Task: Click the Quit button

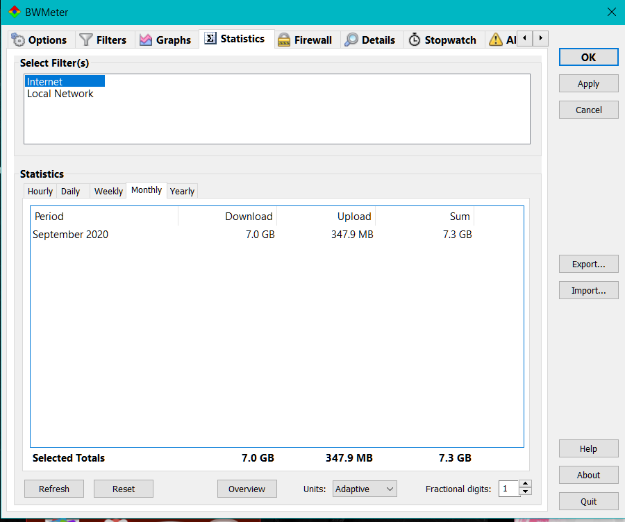Action: coord(588,501)
